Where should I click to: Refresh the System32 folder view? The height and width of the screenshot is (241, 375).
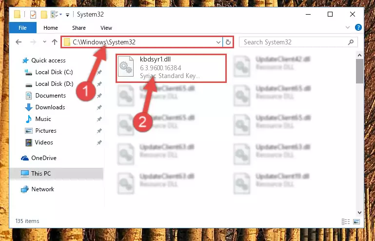tap(228, 42)
